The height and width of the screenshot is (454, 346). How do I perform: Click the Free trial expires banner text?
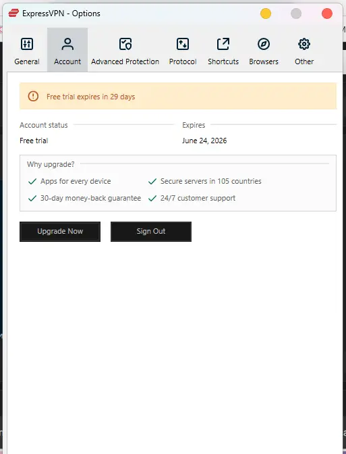[x=91, y=97]
